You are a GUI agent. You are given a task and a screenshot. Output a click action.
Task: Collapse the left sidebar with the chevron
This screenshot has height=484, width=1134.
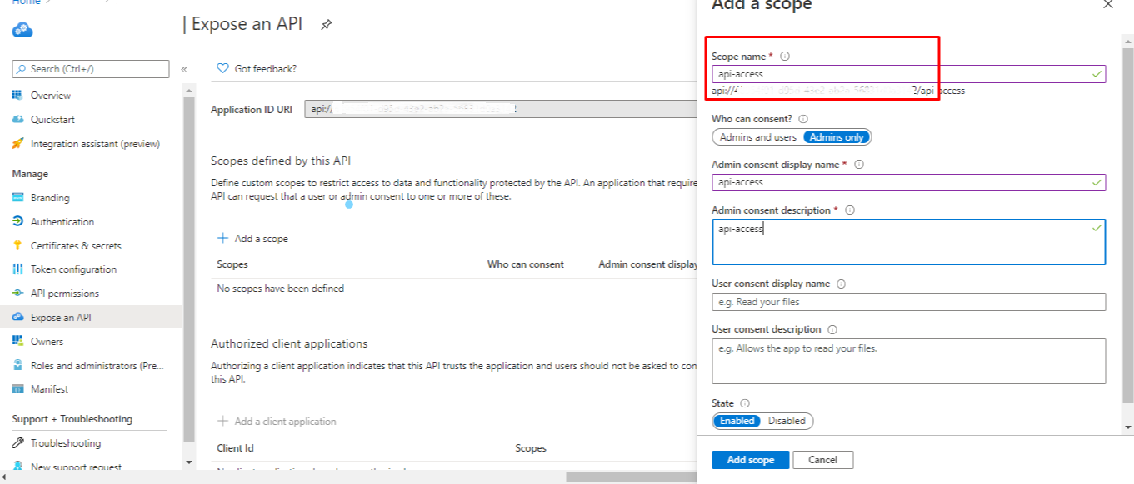[184, 69]
